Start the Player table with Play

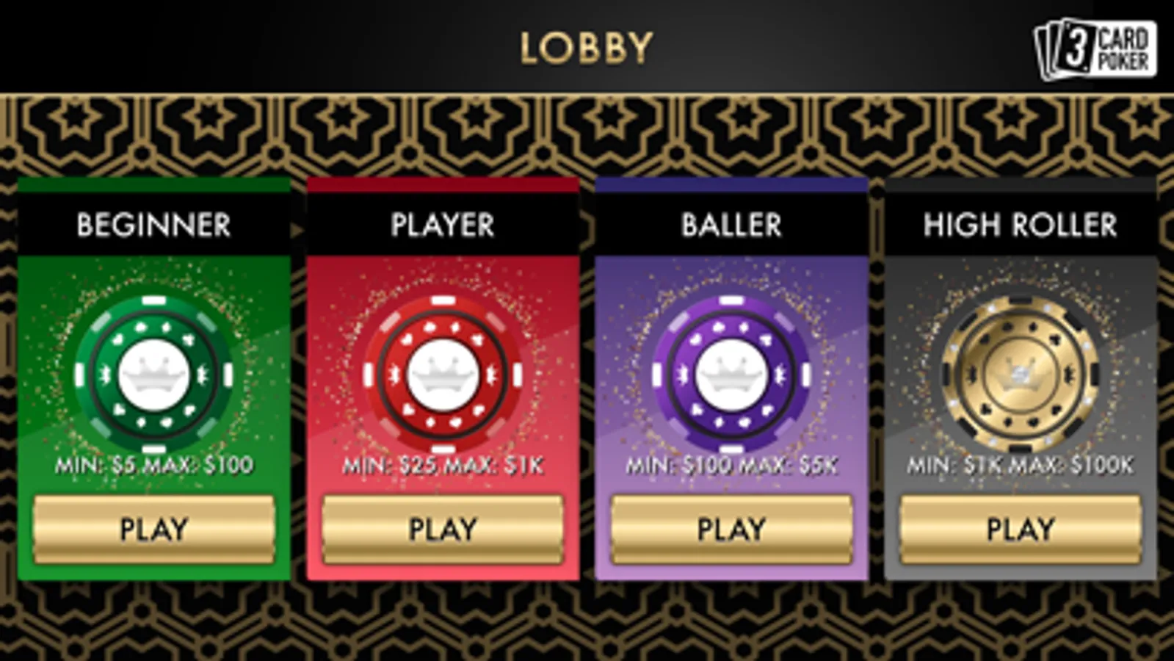click(x=443, y=530)
